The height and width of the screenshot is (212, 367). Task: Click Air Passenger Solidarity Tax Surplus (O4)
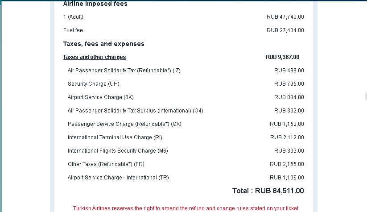(x=135, y=111)
